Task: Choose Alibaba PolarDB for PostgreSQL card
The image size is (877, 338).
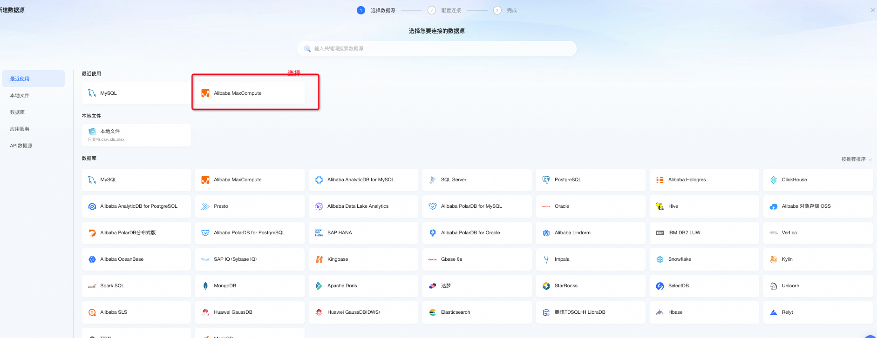Action: [x=250, y=233]
